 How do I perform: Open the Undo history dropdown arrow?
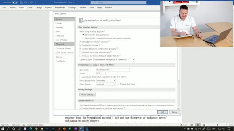pos(28,3)
